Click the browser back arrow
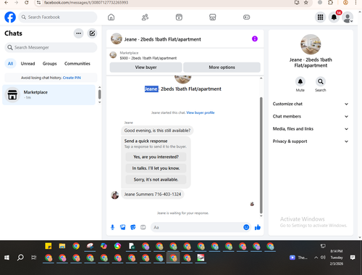This screenshot has width=362, height=275. [x=7, y=3]
